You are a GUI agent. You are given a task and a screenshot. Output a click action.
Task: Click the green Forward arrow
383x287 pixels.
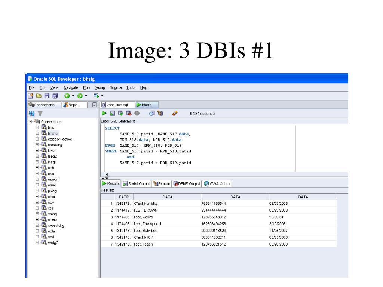[80, 96]
